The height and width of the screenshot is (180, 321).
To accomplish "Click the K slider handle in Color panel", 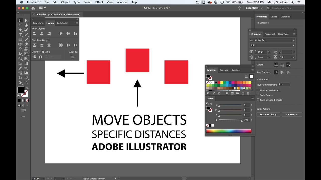I will tap(242, 121).
